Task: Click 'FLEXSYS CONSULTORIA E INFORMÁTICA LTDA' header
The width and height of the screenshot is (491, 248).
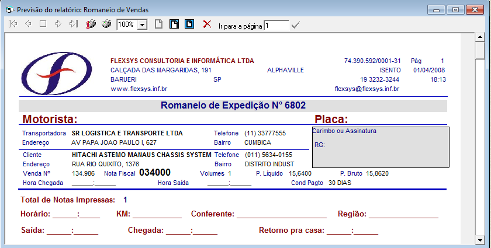Action: click(x=182, y=61)
